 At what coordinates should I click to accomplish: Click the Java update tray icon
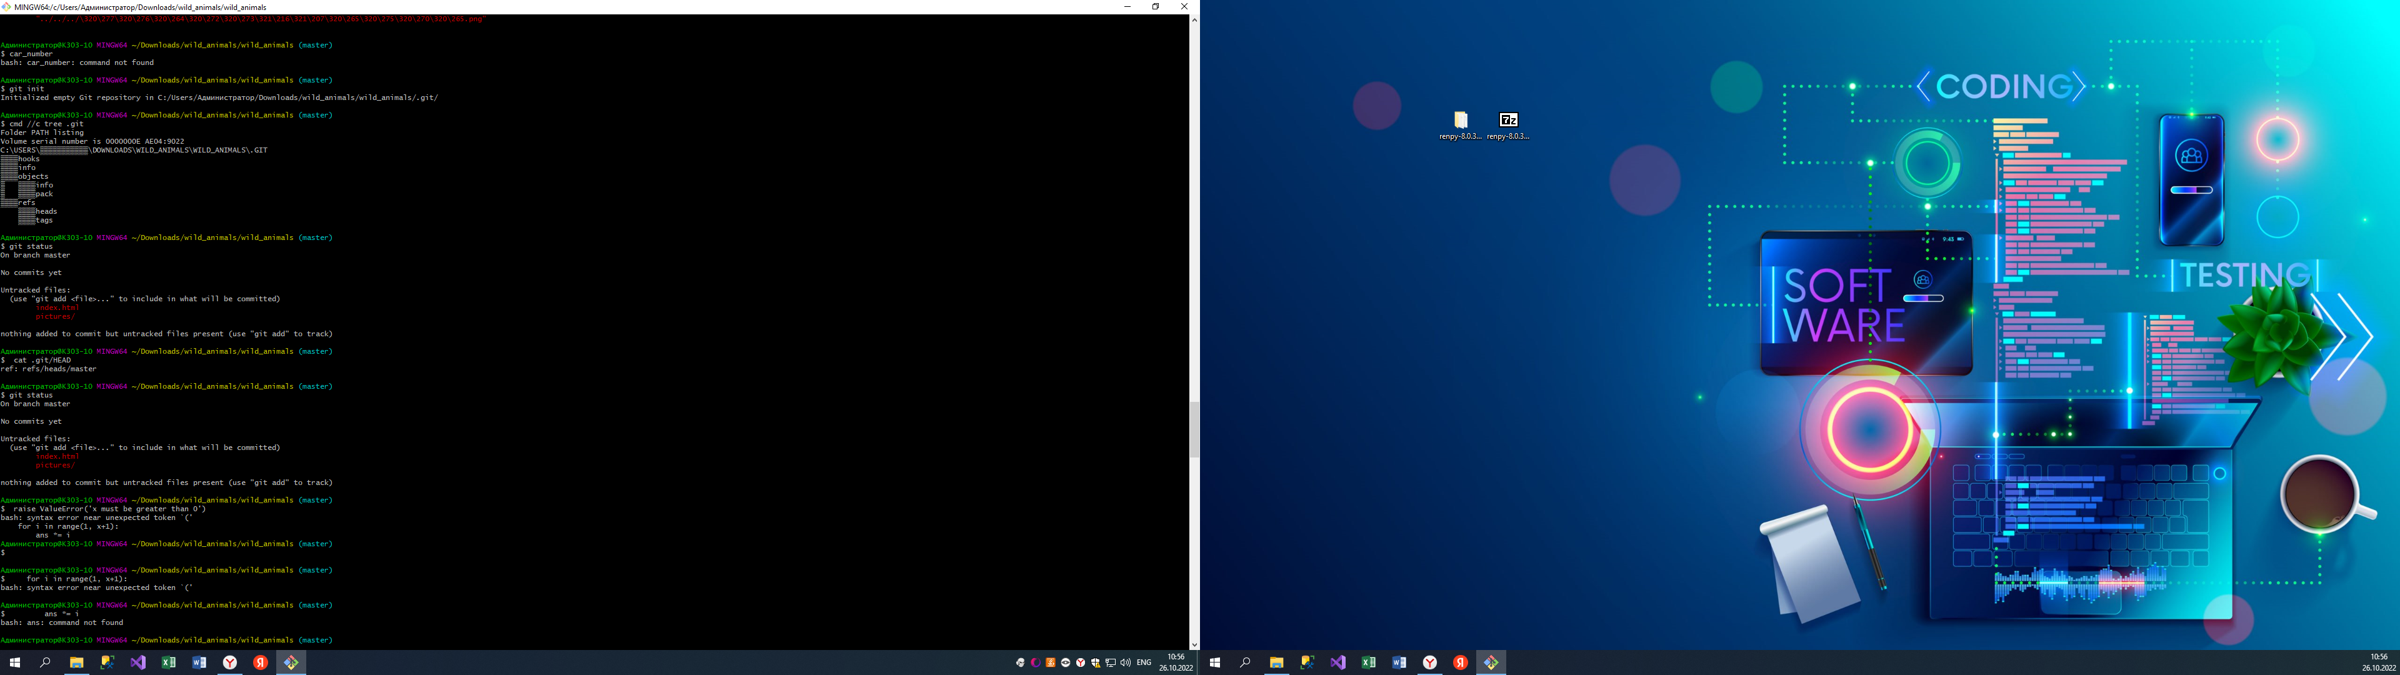click(x=1051, y=663)
